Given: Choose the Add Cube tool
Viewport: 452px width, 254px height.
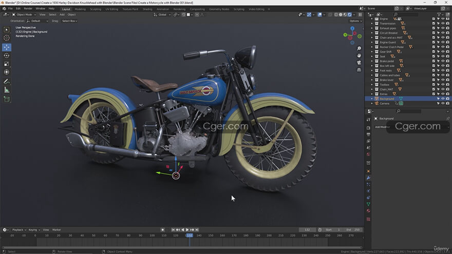Looking at the screenshot, I should tap(6, 100).
